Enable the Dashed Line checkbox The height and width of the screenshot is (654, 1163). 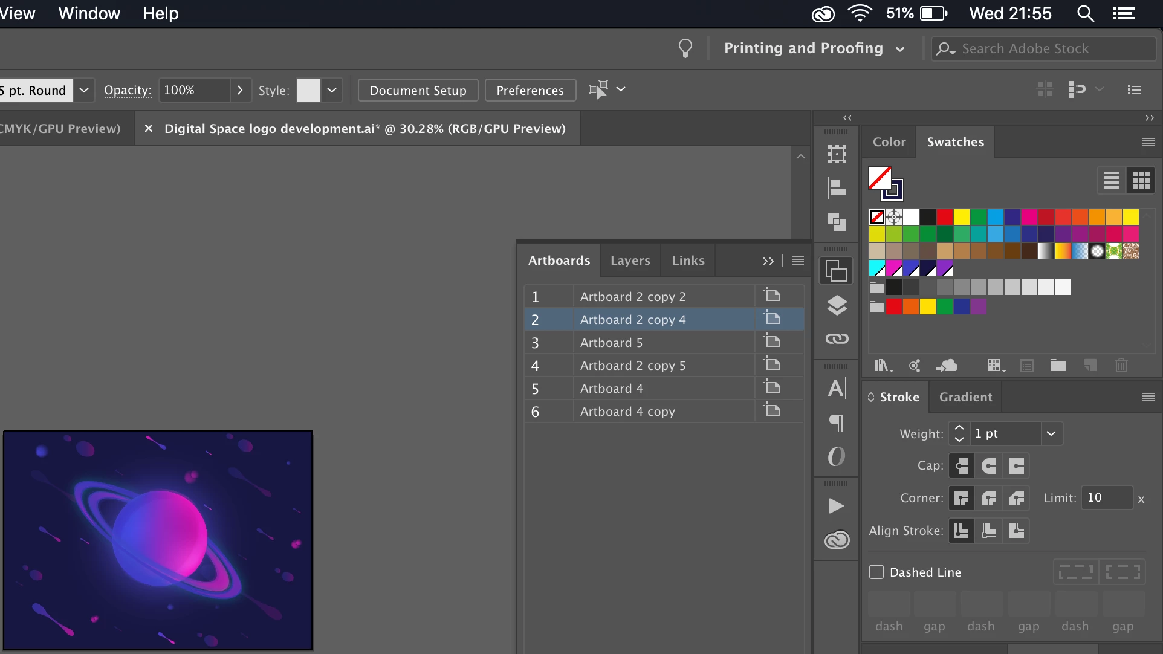point(876,572)
